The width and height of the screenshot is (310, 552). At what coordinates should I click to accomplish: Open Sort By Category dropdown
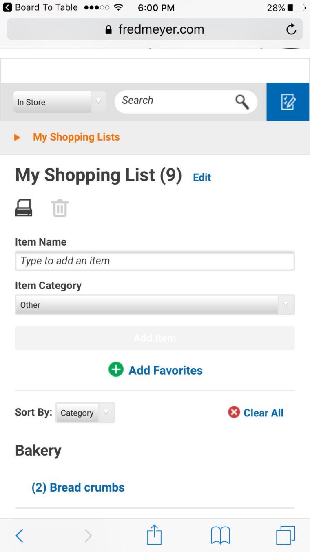pos(85,413)
